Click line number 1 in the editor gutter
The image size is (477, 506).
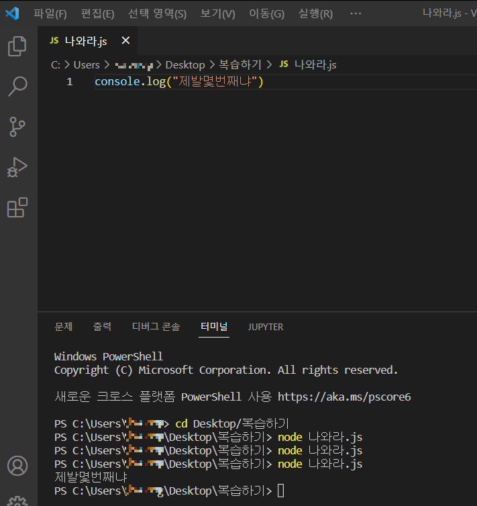[x=70, y=82]
